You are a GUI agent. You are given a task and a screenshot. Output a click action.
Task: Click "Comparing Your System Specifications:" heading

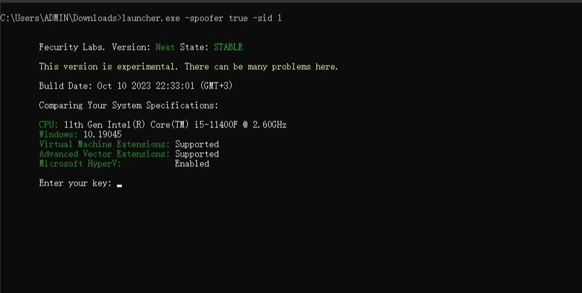pyautogui.click(x=129, y=106)
